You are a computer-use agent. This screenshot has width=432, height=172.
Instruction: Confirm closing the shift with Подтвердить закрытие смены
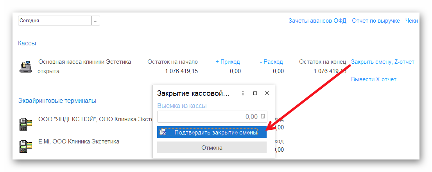click(x=212, y=132)
